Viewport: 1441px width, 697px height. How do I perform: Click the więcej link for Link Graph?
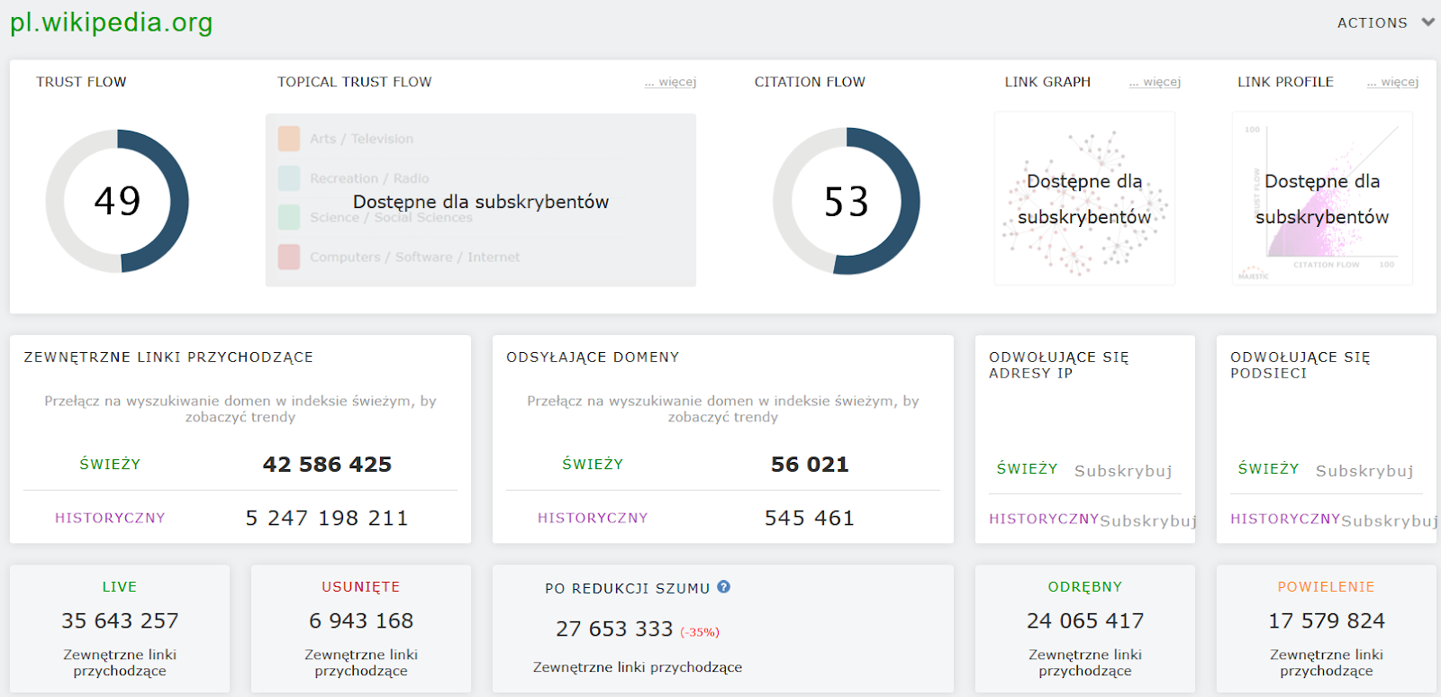[x=1155, y=82]
